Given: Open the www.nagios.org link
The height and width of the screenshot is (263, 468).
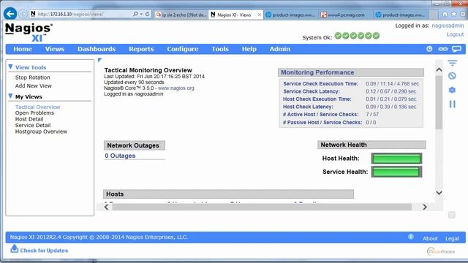Looking at the screenshot, I should [176, 88].
